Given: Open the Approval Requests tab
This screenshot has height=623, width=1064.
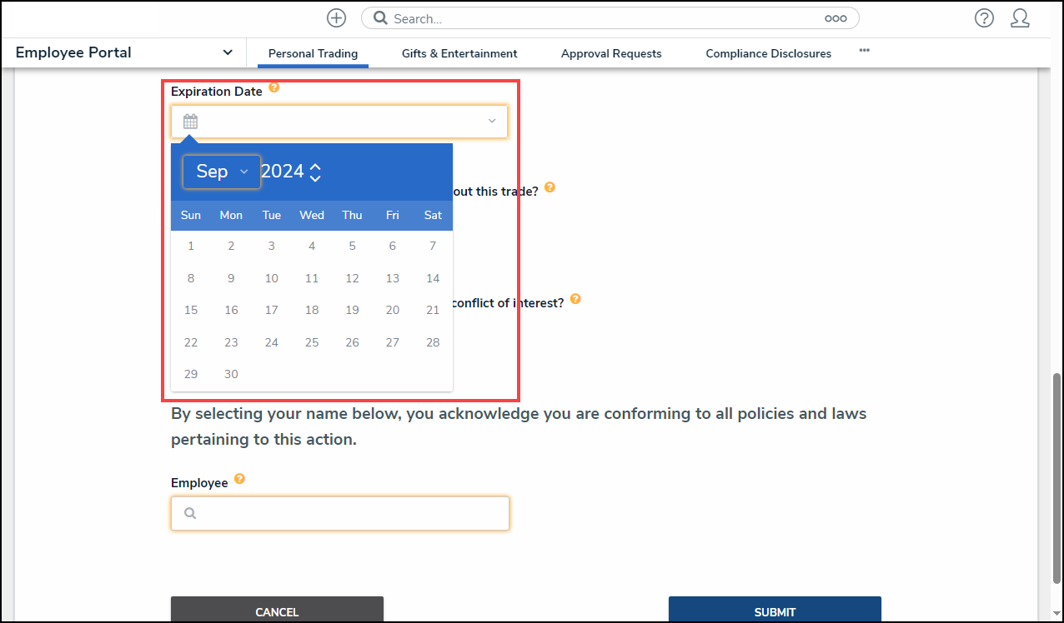Looking at the screenshot, I should (611, 53).
